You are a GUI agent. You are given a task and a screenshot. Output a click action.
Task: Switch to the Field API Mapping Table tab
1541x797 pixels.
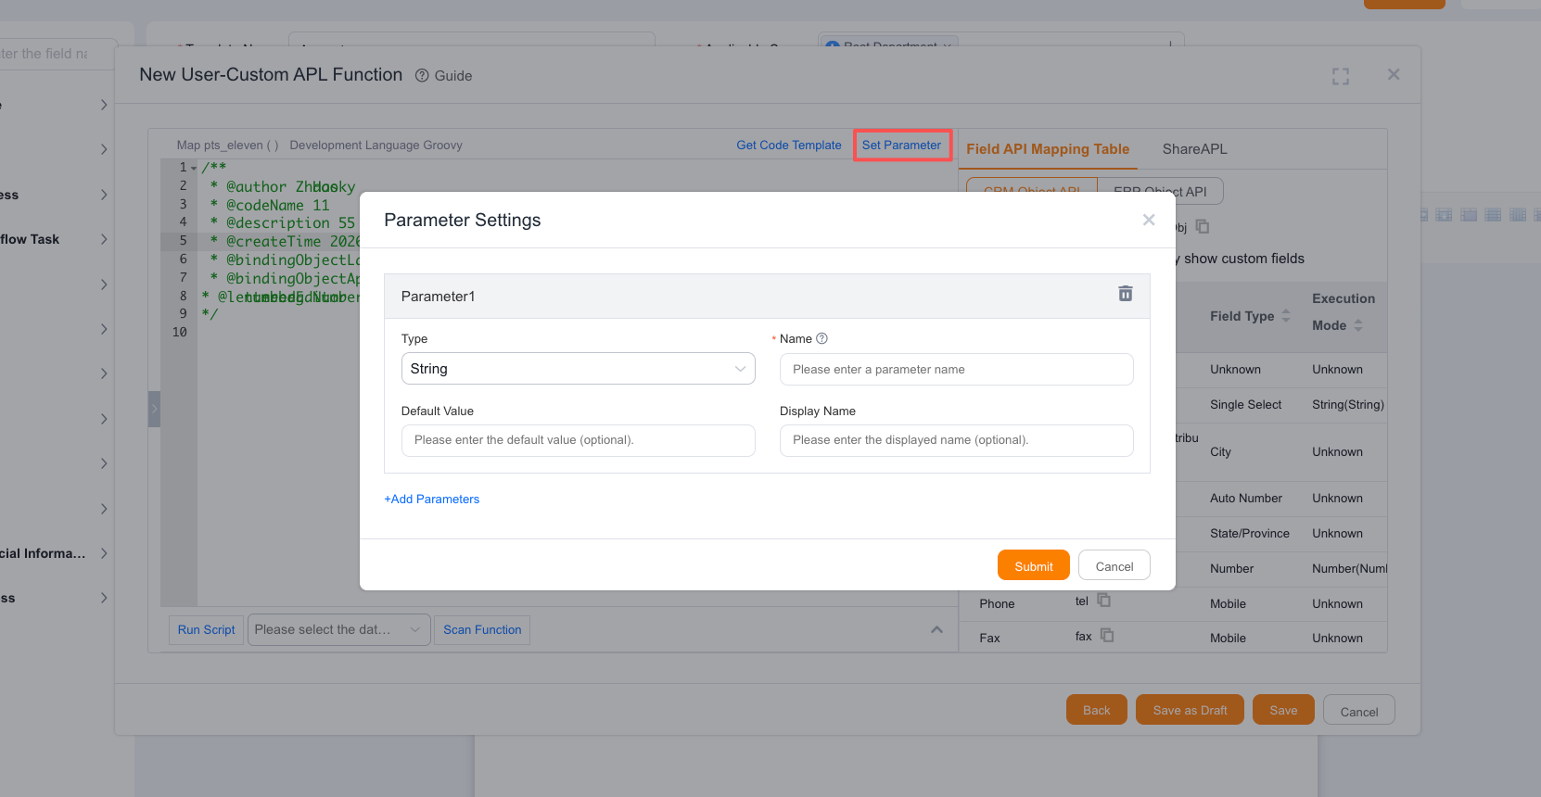click(1048, 149)
